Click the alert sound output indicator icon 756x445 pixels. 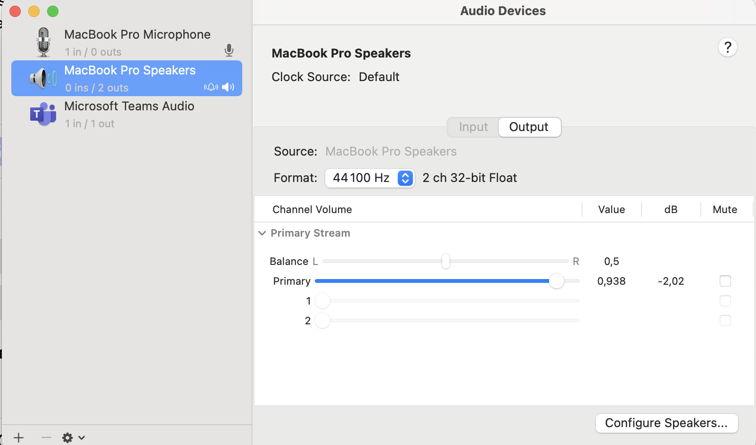click(x=211, y=87)
